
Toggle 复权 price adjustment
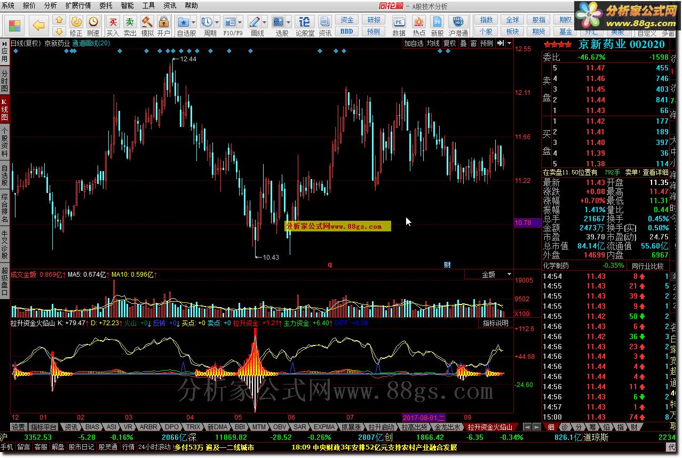coord(449,43)
